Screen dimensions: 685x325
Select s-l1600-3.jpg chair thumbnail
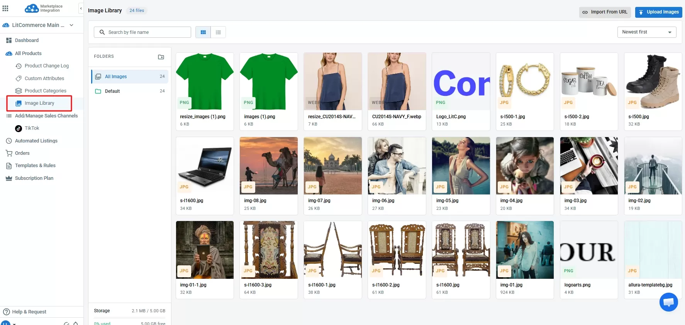269,250
